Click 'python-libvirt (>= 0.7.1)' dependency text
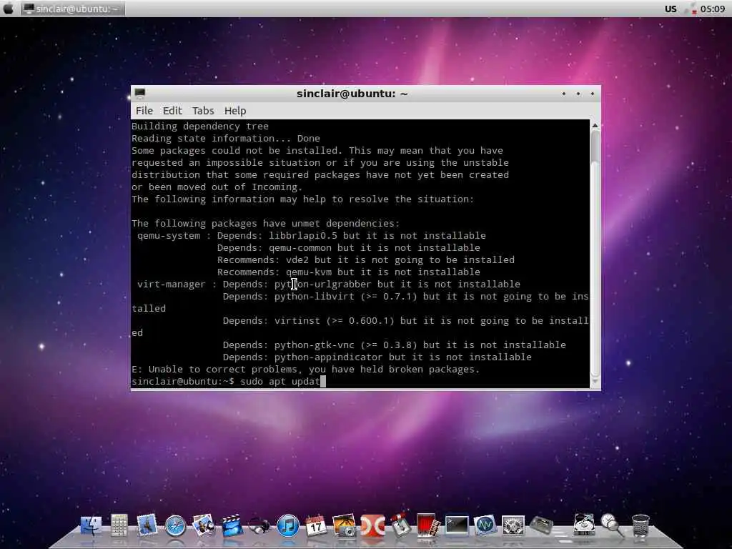 (346, 297)
